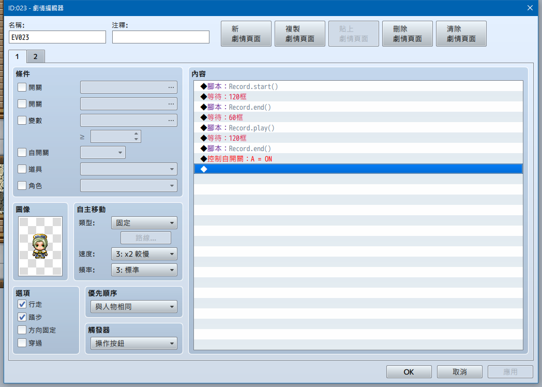
Task: Open the 速度 dropdown
Action: pyautogui.click(x=144, y=254)
